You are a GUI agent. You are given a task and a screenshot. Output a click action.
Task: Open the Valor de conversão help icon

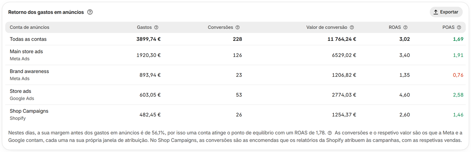(352, 27)
